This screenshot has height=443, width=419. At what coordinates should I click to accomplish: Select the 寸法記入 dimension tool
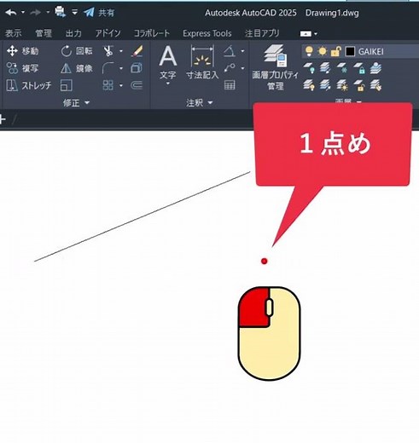pyautogui.click(x=202, y=62)
